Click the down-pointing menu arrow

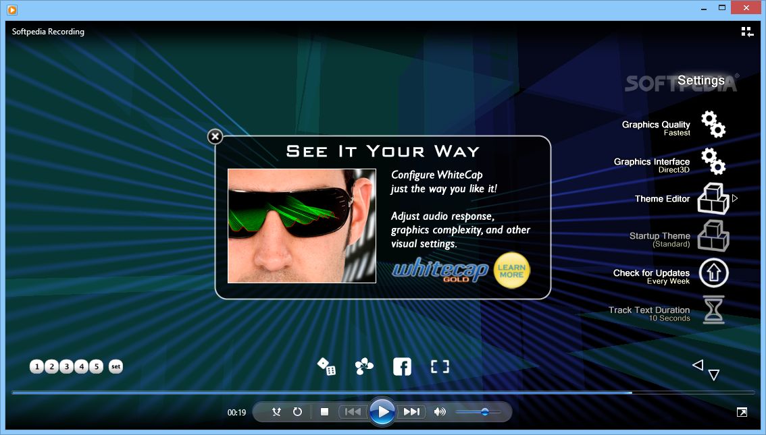(714, 374)
